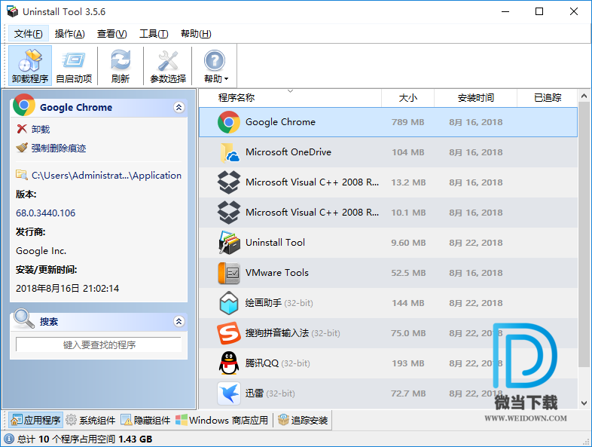Open the 帮助(H) menu
The height and width of the screenshot is (447, 592).
[x=196, y=34]
